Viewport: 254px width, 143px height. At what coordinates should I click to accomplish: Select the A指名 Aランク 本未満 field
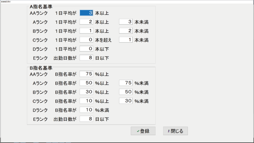(x=126, y=22)
